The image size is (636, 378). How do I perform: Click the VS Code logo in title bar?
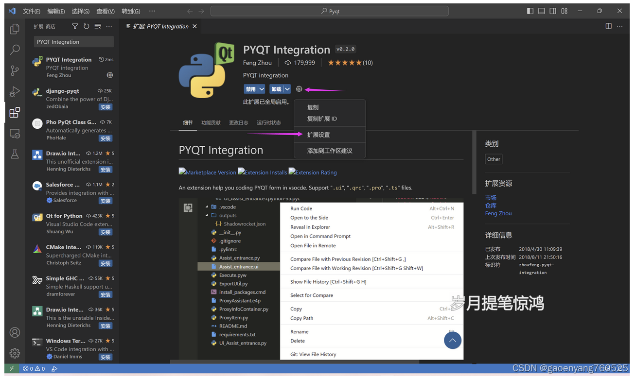pyautogui.click(x=12, y=11)
